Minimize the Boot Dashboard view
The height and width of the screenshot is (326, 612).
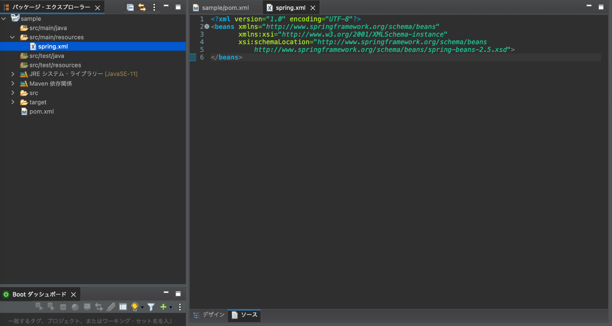pos(166,292)
